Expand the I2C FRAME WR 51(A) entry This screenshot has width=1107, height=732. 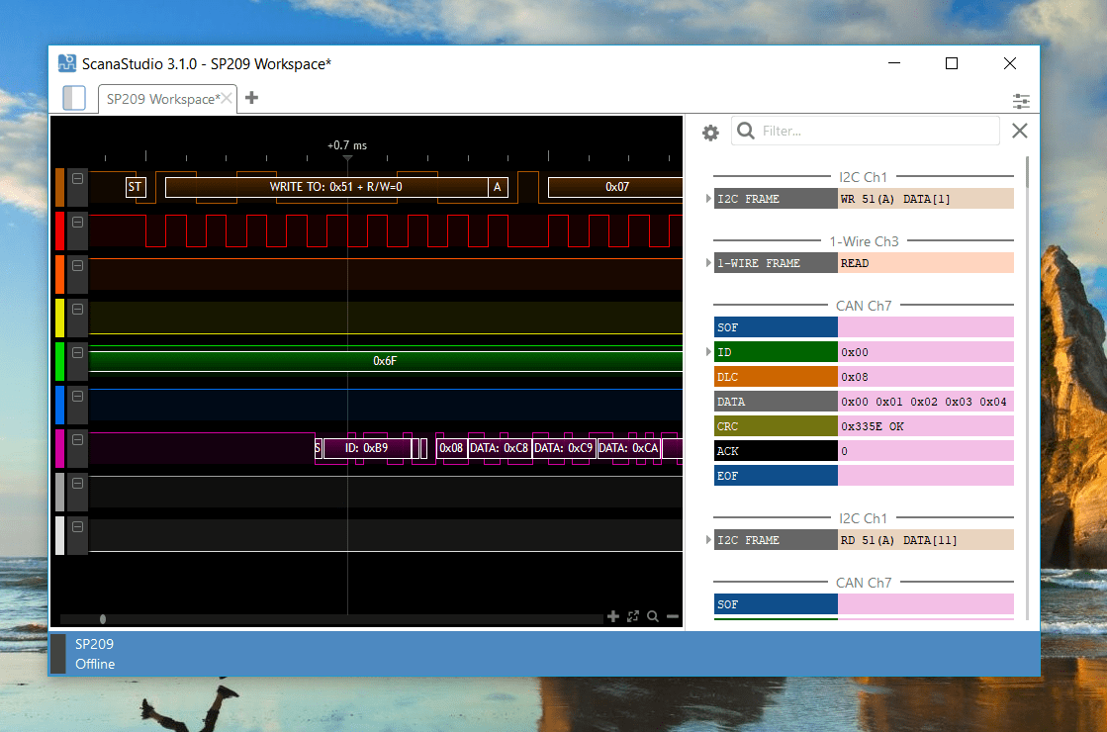[x=707, y=198]
